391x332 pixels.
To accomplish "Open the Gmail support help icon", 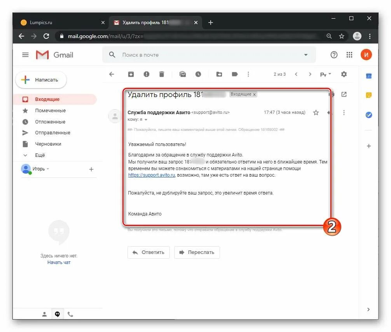I will coord(334,55).
